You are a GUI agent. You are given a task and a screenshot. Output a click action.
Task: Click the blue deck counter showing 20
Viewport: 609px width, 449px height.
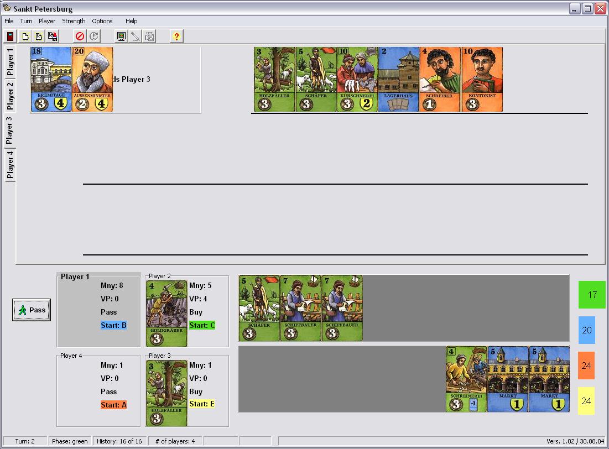point(586,330)
